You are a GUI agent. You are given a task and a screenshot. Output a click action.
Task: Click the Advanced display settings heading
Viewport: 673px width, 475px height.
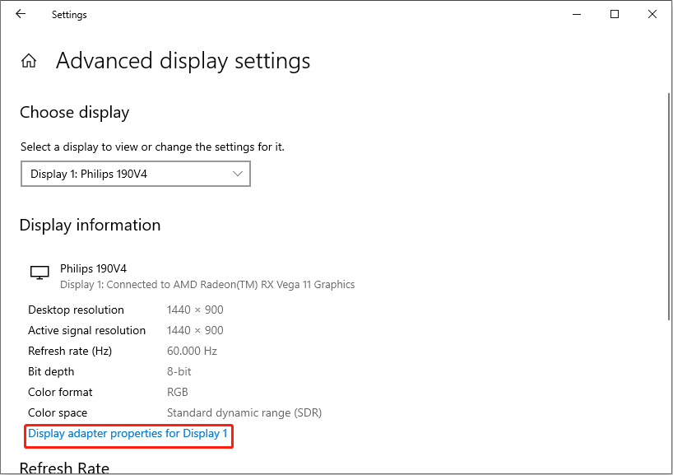click(183, 61)
